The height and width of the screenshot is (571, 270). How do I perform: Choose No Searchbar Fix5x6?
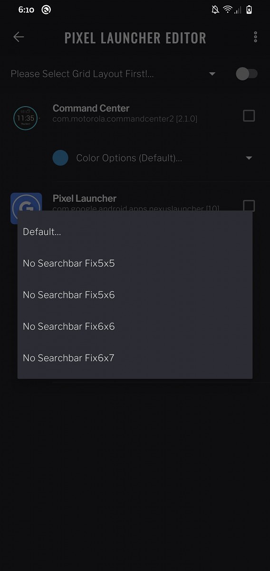[x=135, y=295]
